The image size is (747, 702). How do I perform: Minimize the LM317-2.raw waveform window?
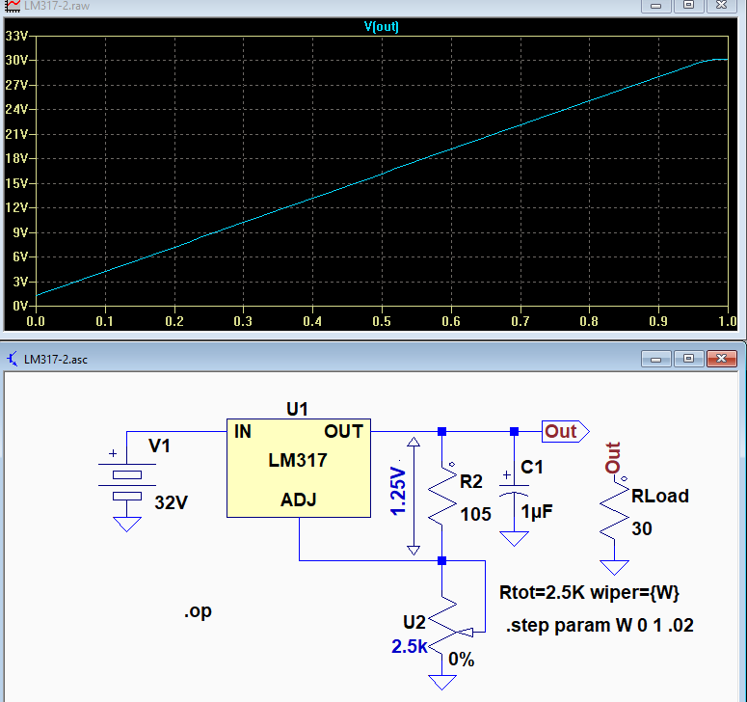click(x=656, y=5)
